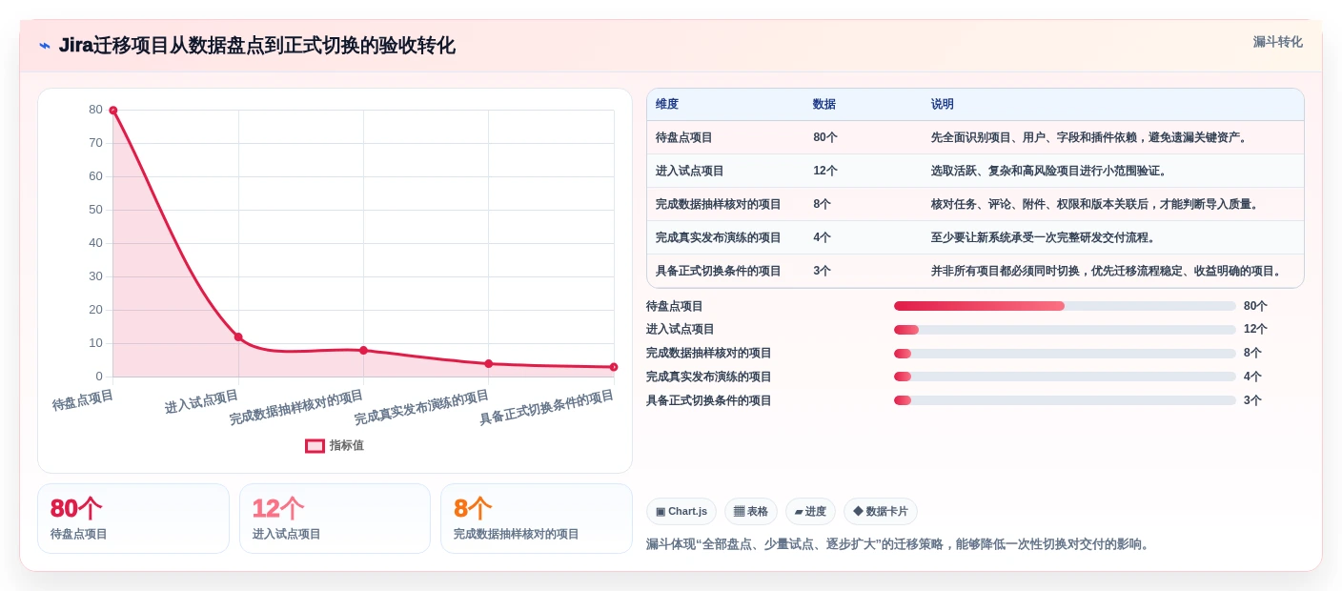The height and width of the screenshot is (591, 1342).
Task: Toggle the 指标值 legend swatch
Action: (x=315, y=445)
